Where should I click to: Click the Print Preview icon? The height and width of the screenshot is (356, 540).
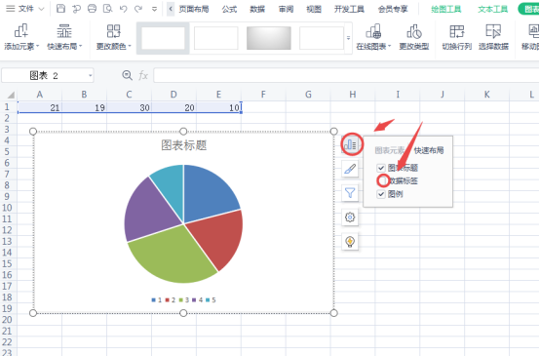coord(108,9)
